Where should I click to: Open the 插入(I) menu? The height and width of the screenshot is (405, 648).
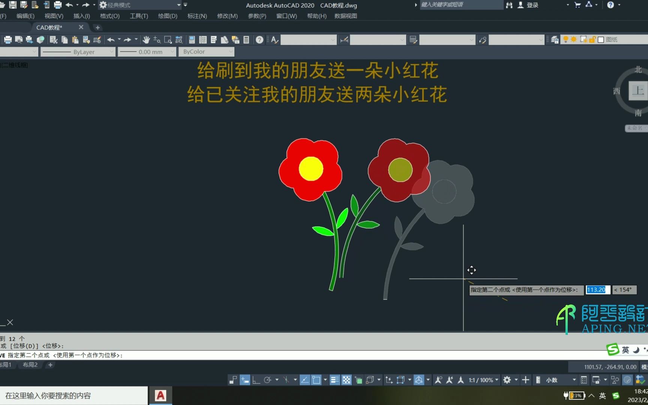[x=81, y=16]
